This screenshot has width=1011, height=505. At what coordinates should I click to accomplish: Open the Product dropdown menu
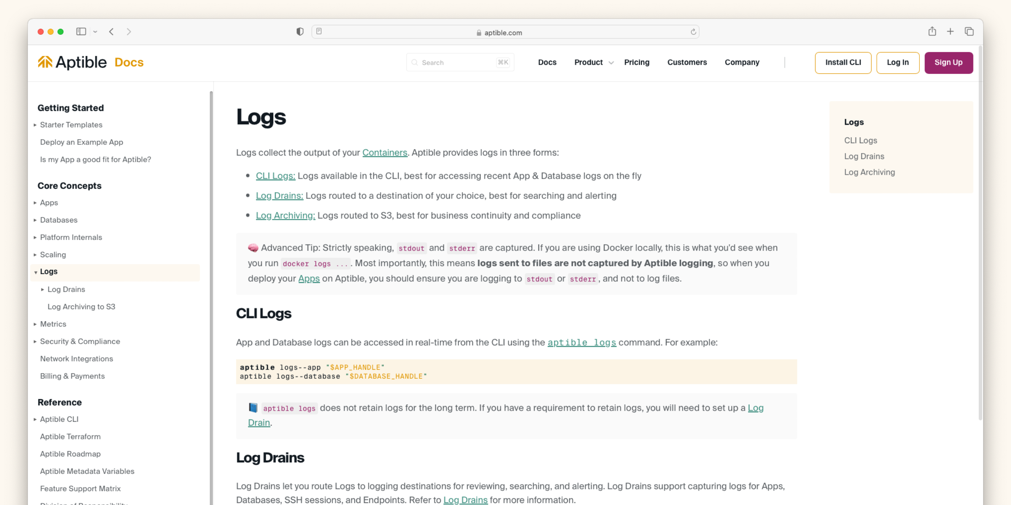(594, 62)
